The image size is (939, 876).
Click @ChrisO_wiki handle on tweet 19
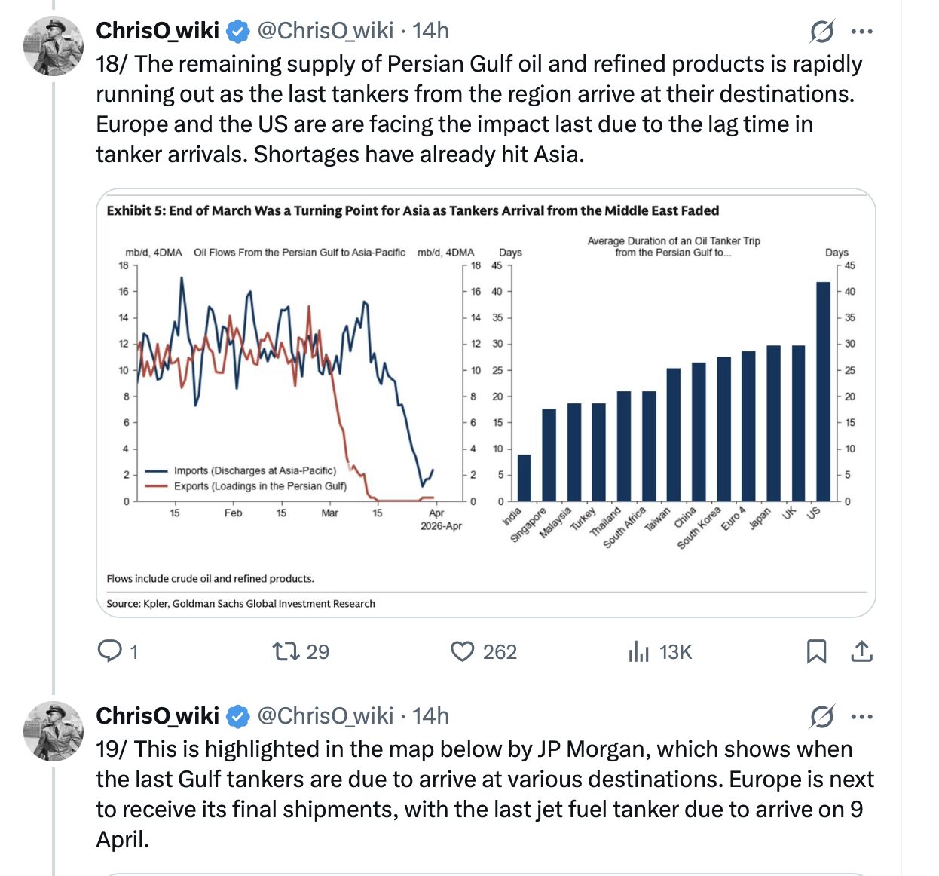[326, 716]
